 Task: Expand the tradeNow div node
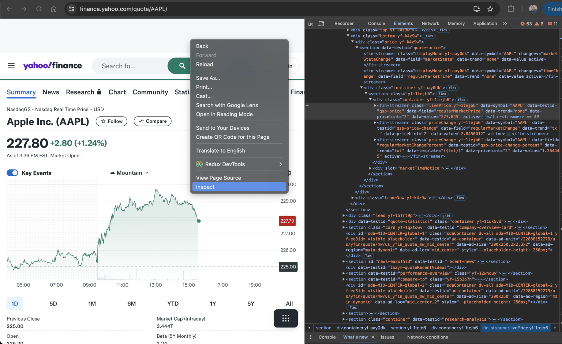pyautogui.click(x=352, y=198)
